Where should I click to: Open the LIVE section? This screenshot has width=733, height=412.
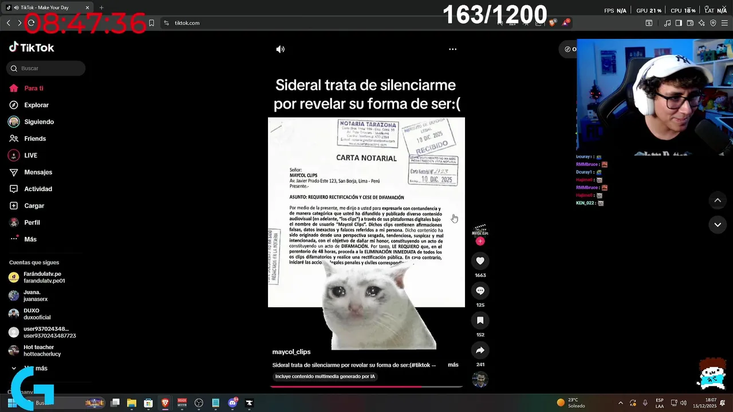(x=23, y=155)
